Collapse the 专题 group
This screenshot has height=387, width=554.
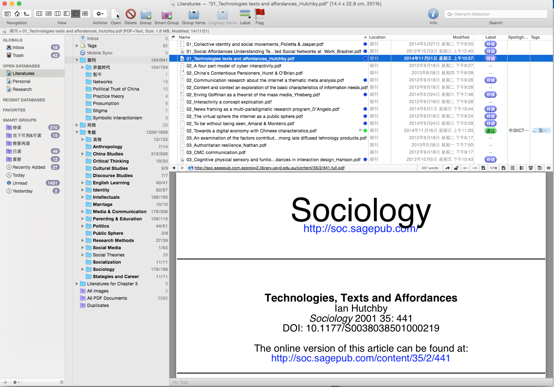click(77, 132)
